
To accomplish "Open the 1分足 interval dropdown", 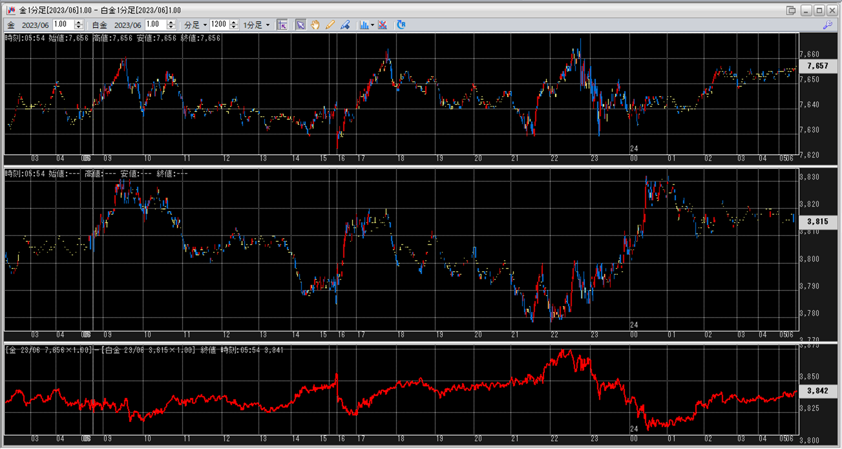I will (268, 25).
